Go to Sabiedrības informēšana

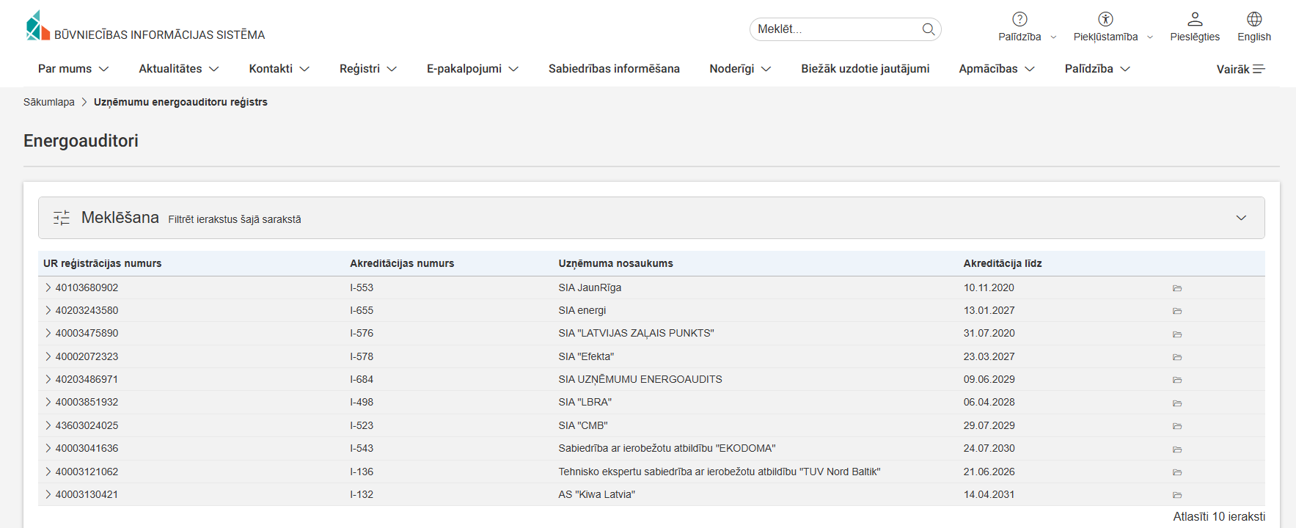tap(614, 69)
